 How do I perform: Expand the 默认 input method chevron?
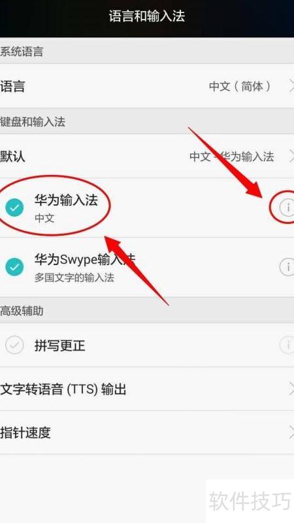coord(291,156)
